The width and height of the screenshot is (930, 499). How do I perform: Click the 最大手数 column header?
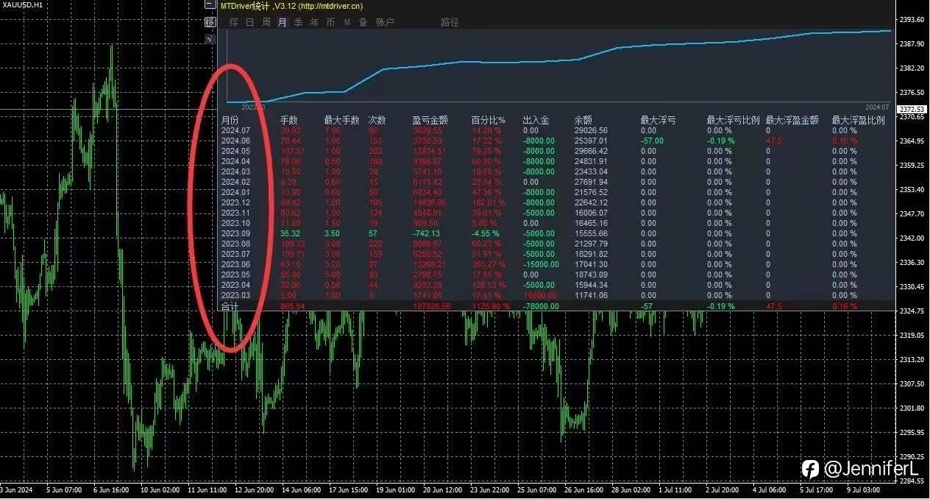(341, 119)
